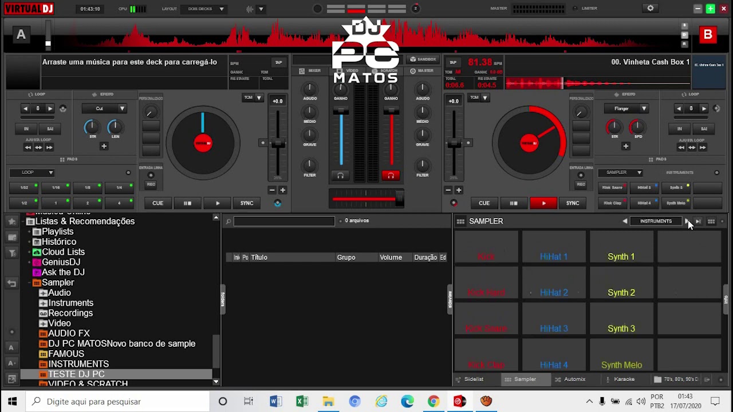
Task: Click the crossfader slider
Action: 366,199
